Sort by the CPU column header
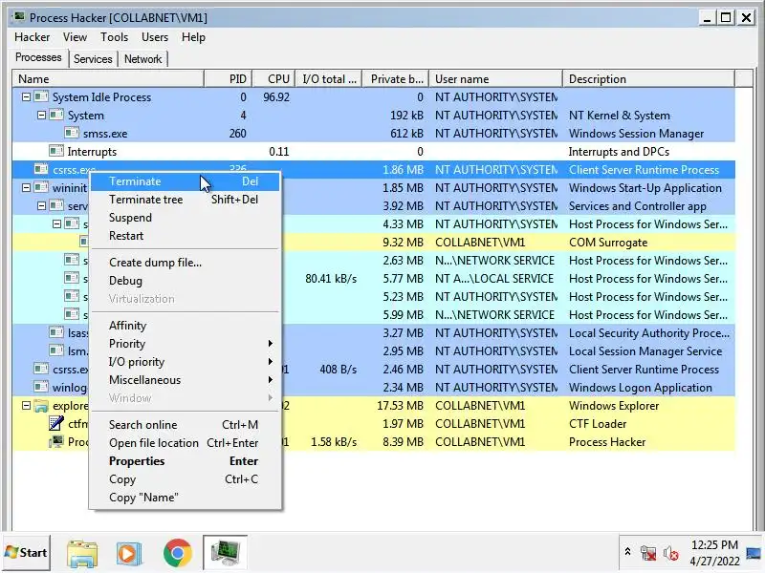The image size is (765, 573). (273, 79)
